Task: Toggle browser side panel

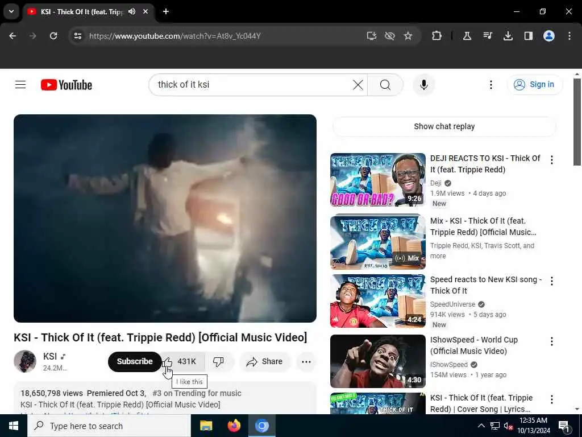Action: tap(528, 36)
